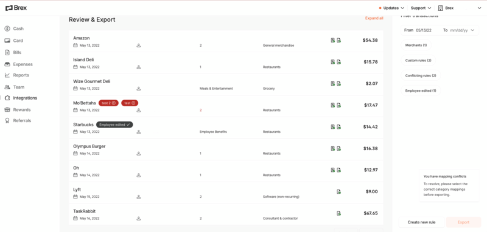Image resolution: width=487 pixels, height=232 pixels.
Task: Open the Support dropdown
Action: tap(421, 8)
